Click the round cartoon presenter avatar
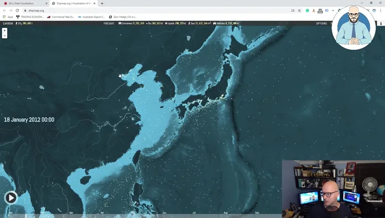Image resolution: width=385 pixels, height=218 pixels. tap(354, 27)
